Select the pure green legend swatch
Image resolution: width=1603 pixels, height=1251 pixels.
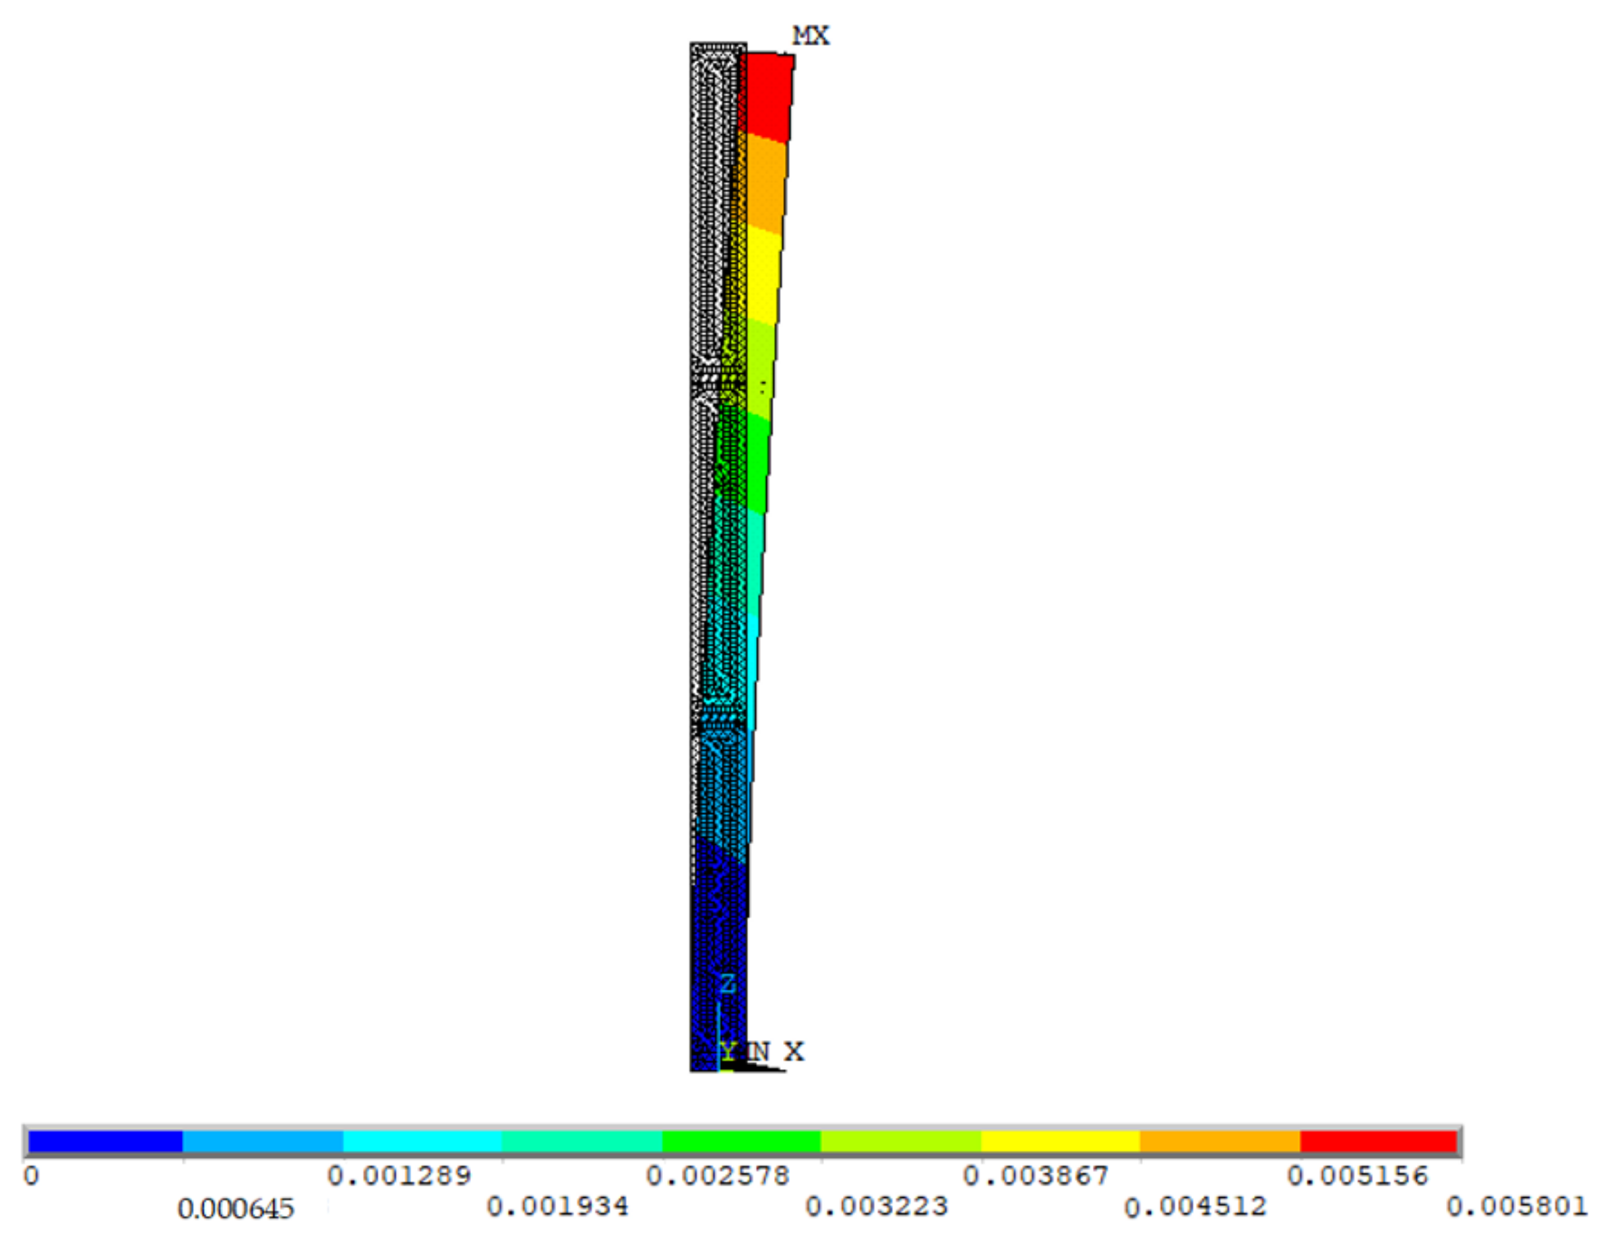coord(741,1141)
